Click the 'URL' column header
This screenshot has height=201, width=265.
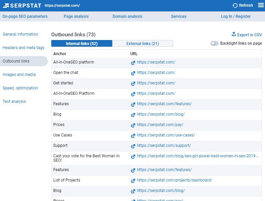click(134, 54)
